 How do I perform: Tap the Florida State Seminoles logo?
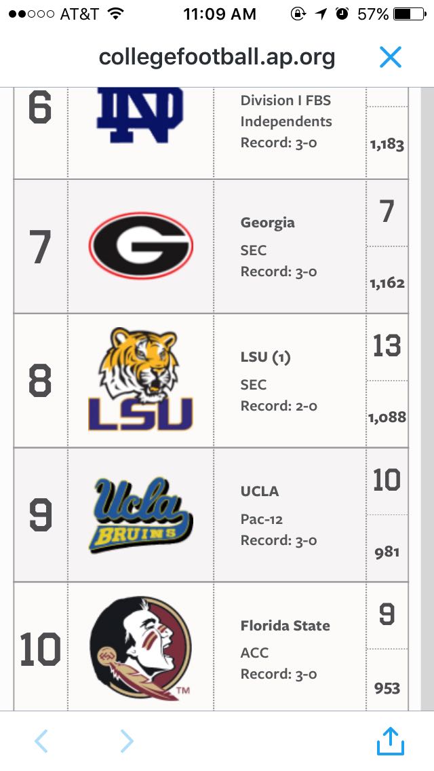[x=140, y=648]
